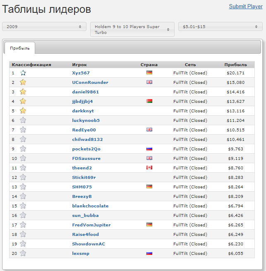Click the Страна column header
Viewport: 266px width, 271px height.
tap(149, 65)
